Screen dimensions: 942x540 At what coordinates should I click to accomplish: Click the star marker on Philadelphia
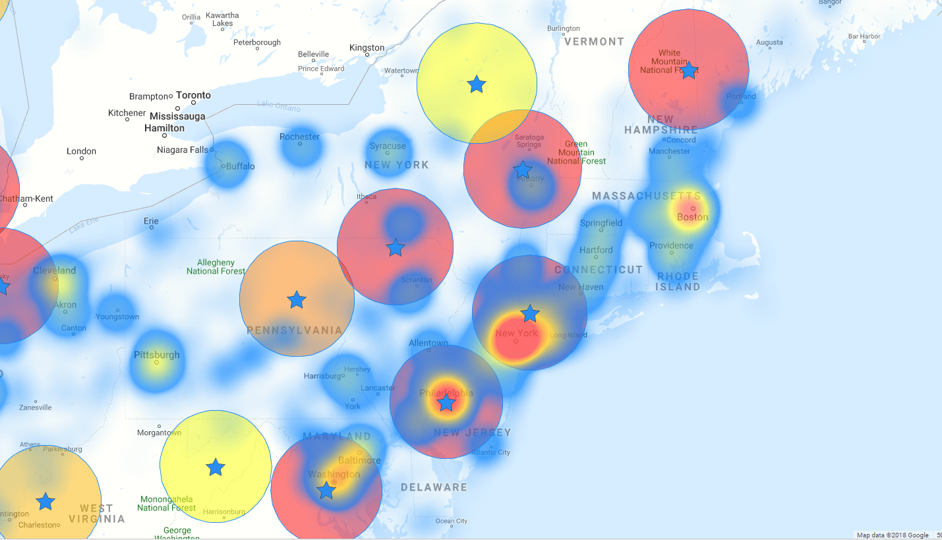[x=446, y=402]
